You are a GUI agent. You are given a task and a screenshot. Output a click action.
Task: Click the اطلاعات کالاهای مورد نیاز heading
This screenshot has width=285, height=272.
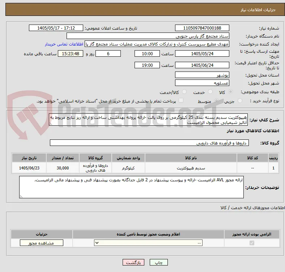point(253,131)
